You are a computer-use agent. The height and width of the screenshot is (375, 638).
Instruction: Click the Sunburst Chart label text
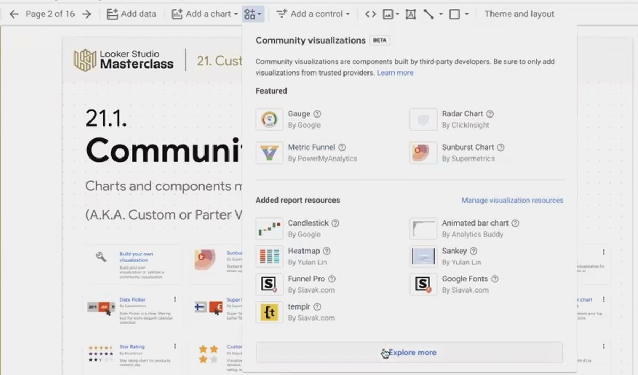pyautogui.click(x=468, y=147)
